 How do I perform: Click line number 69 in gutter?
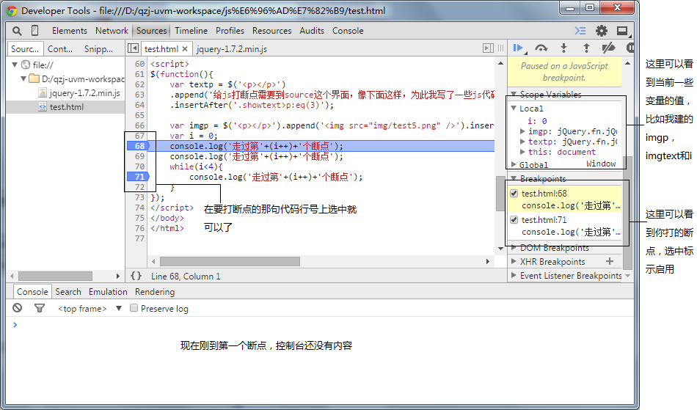click(x=139, y=156)
